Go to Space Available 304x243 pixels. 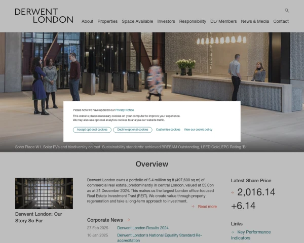[x=137, y=21]
